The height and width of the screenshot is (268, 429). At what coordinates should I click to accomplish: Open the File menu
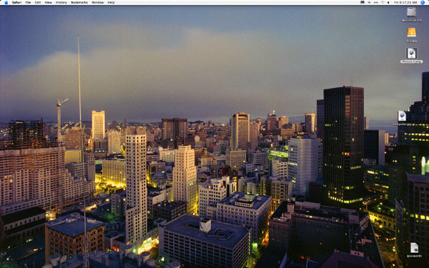(28, 2)
